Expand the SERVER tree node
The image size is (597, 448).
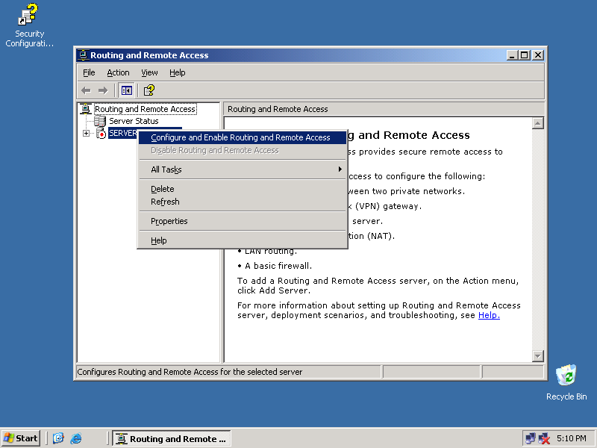click(x=86, y=134)
